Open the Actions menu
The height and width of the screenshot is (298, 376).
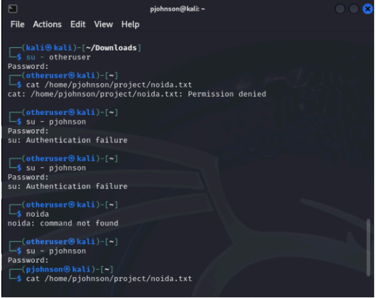pyautogui.click(x=47, y=24)
